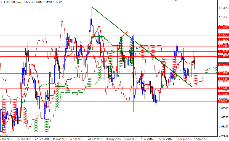The image size is (229, 141).
Task: Click the 27 Jul 2016 date label
Action: pos(165,139)
